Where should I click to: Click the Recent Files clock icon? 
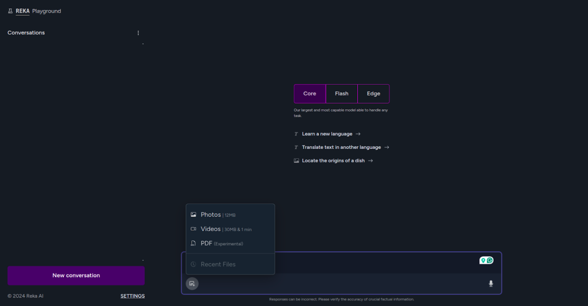tap(194, 264)
